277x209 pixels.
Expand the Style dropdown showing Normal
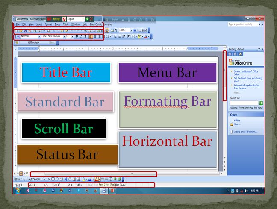pyautogui.click(x=39, y=36)
